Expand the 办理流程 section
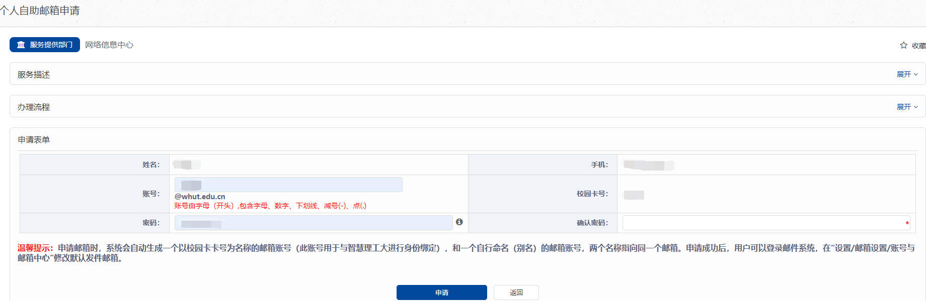926x301 pixels. coord(907,107)
